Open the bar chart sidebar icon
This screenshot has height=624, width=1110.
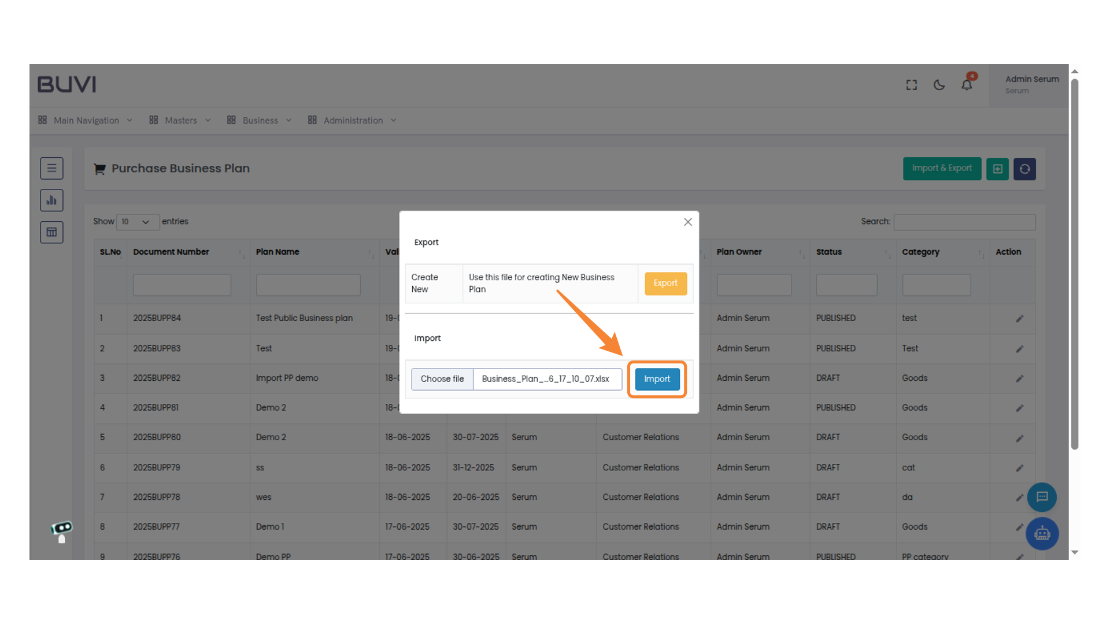51,200
